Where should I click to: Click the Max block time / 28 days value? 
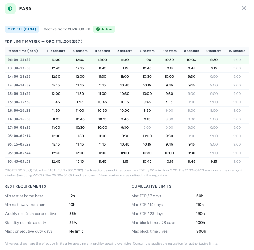(x=200, y=223)
